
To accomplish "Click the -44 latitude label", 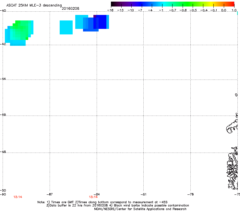I will coord(3,79).
